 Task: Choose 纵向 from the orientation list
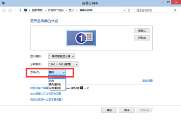(51, 80)
